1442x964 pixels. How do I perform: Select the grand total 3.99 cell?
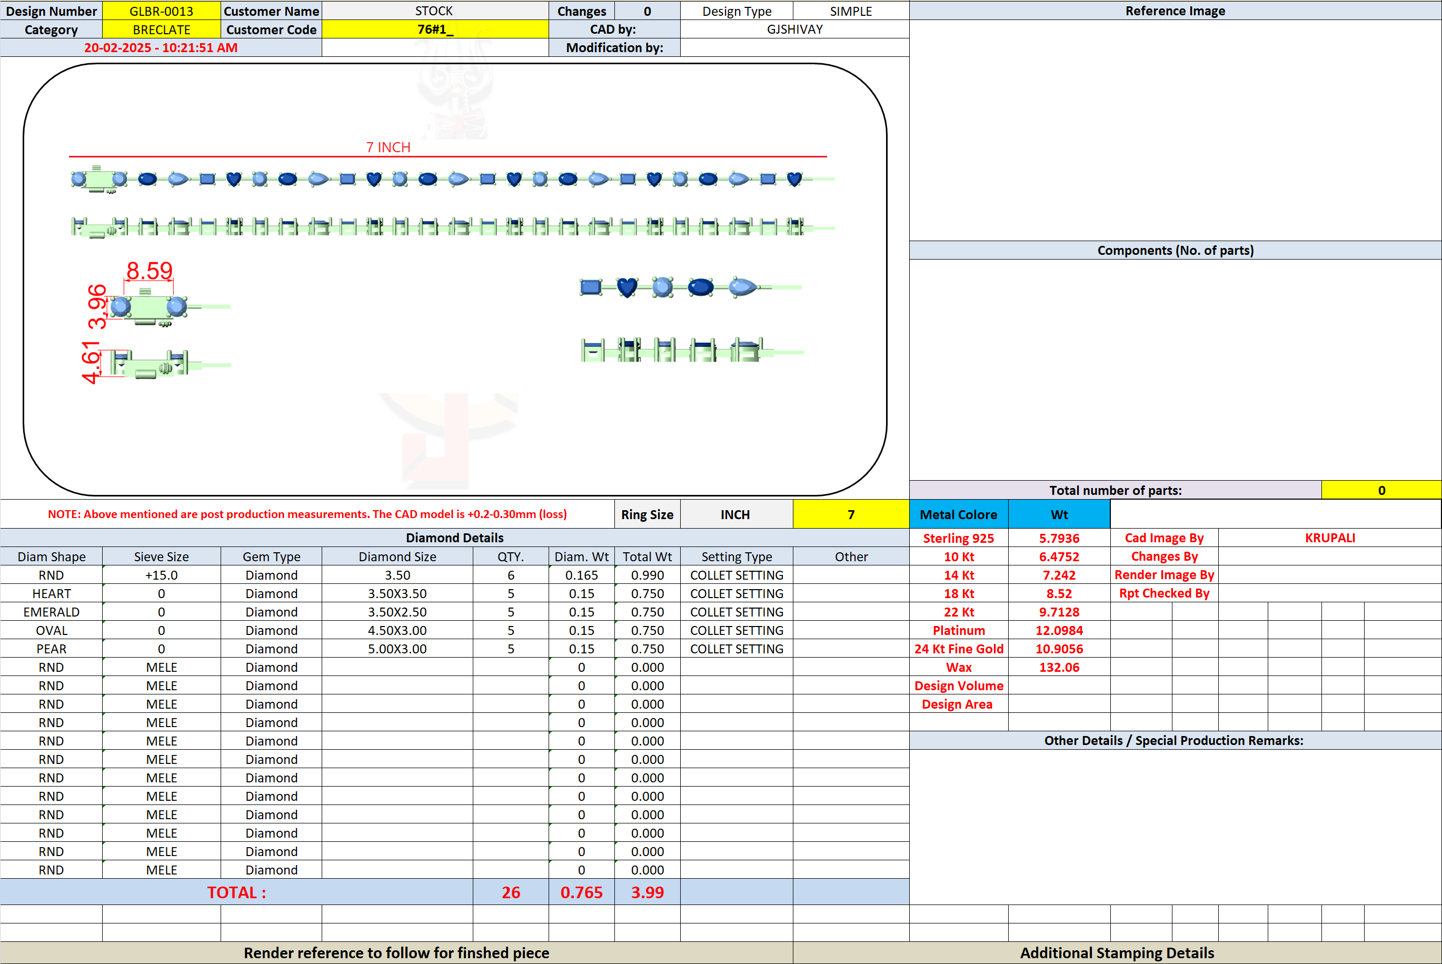pos(647,892)
